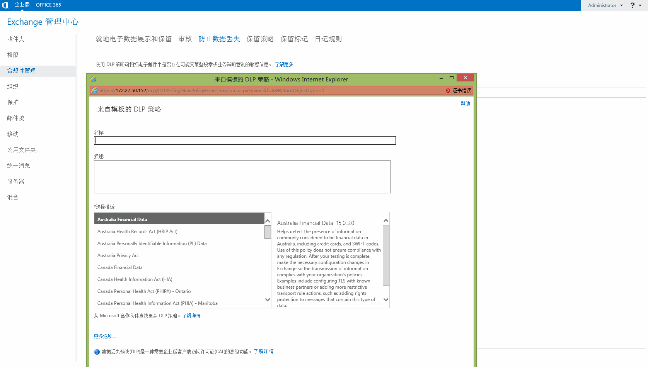Viewport: 648px width, 367px height.
Task: Click the 帮助 link in the popup
Action: click(465, 103)
